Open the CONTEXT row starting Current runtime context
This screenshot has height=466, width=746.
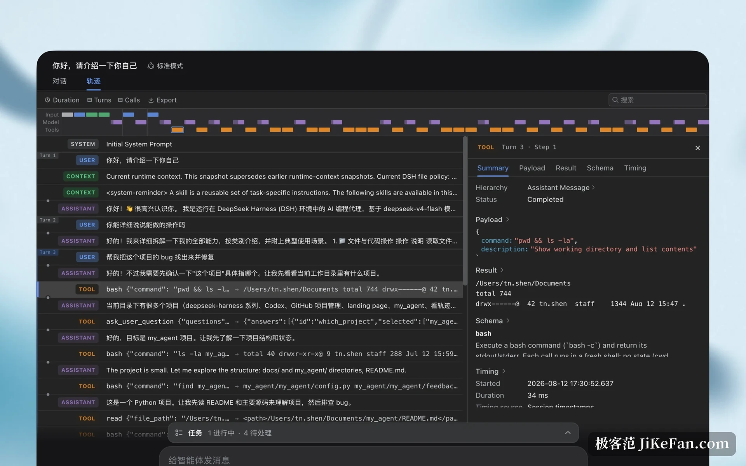250,176
